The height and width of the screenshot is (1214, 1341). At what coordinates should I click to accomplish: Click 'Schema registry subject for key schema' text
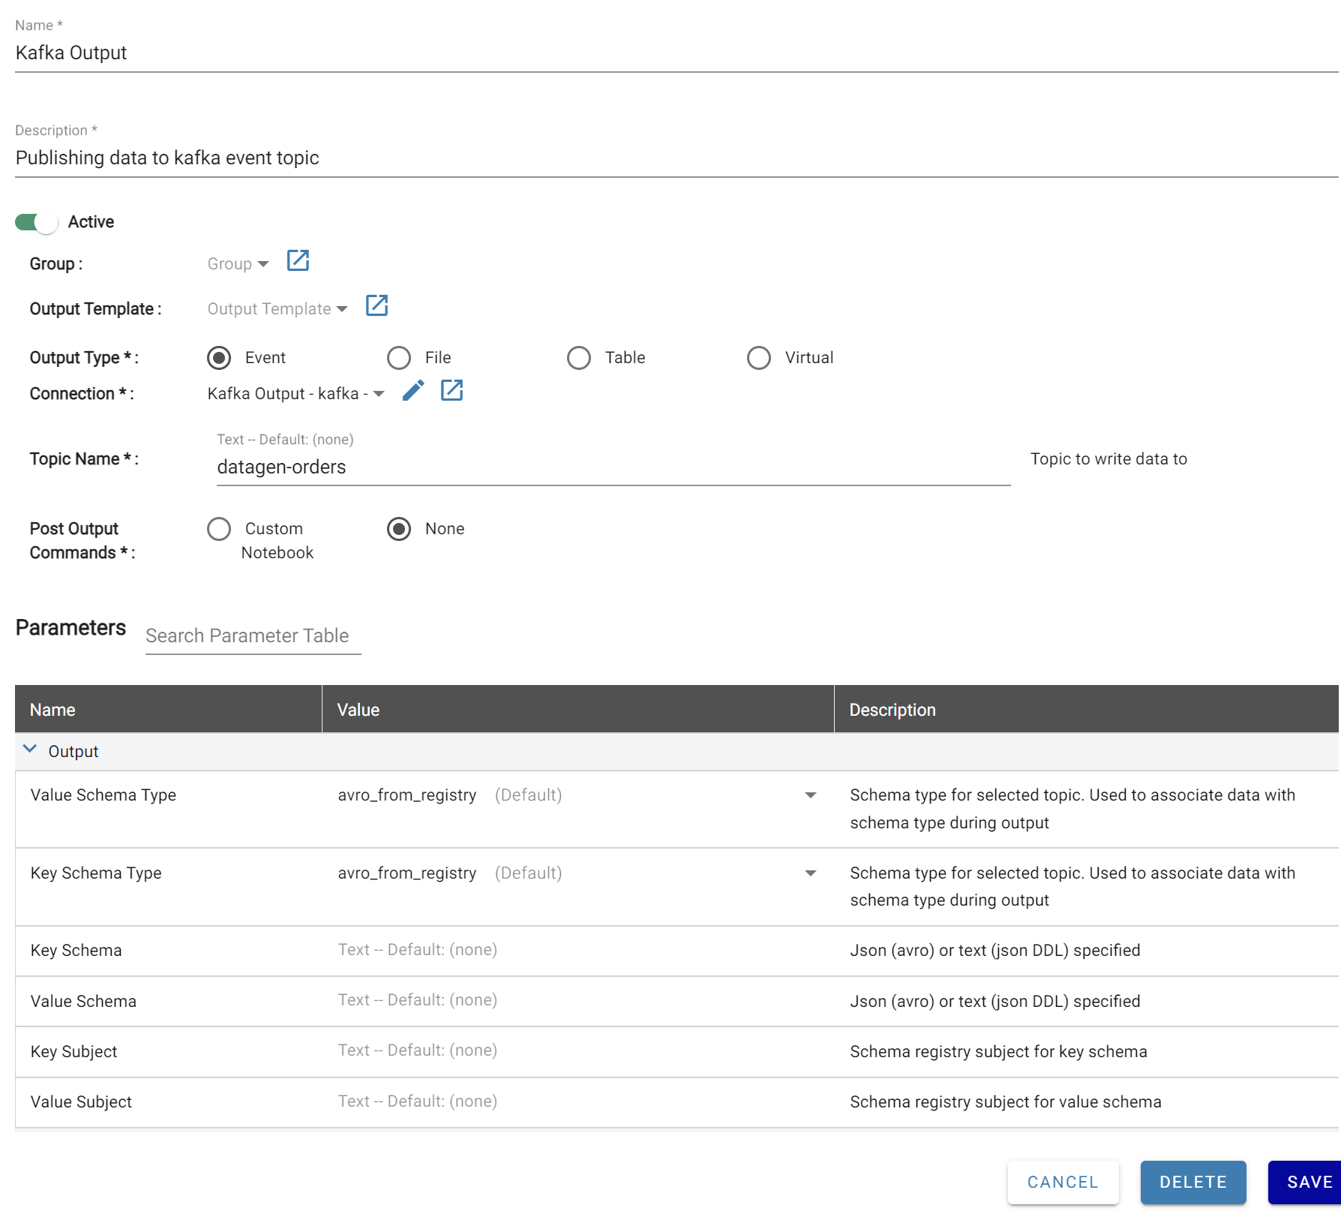click(998, 1052)
